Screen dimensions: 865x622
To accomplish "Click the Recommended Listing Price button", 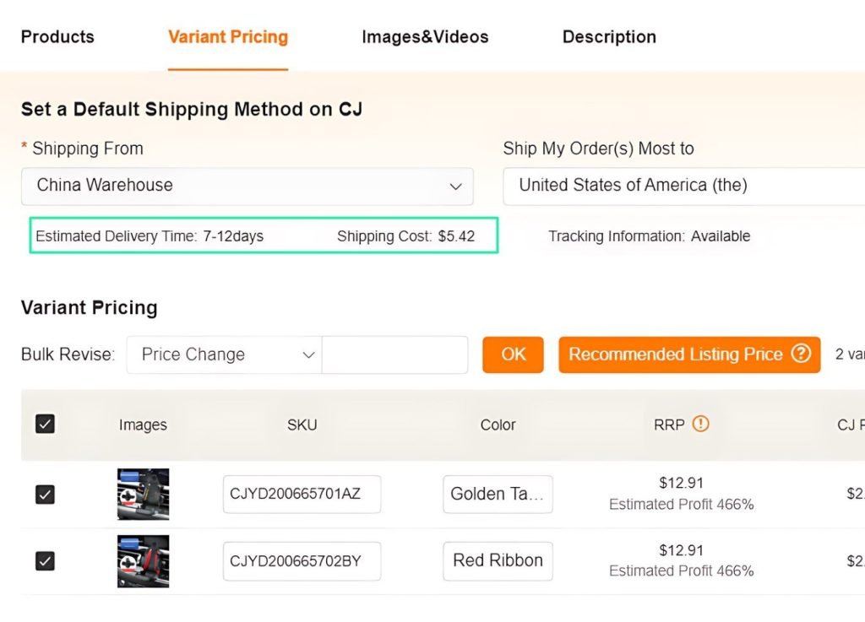I will pos(689,354).
